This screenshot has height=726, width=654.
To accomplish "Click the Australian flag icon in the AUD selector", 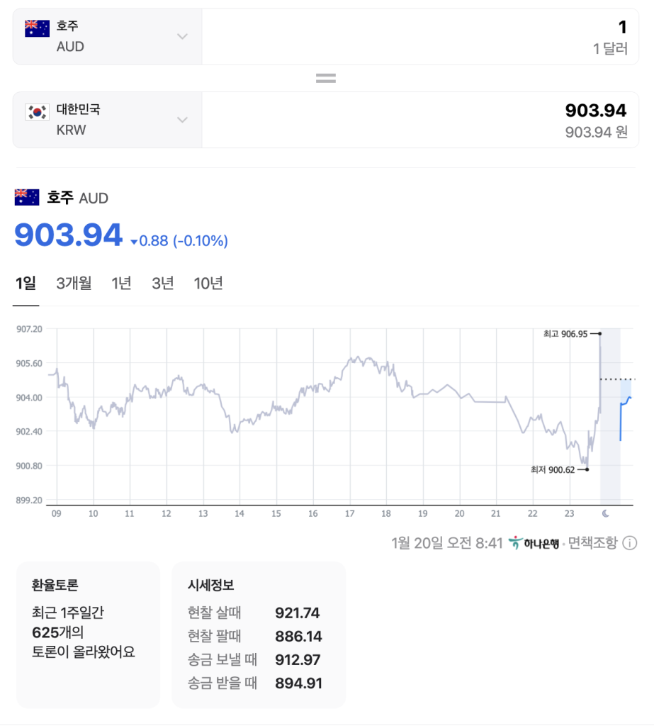I will [x=37, y=28].
